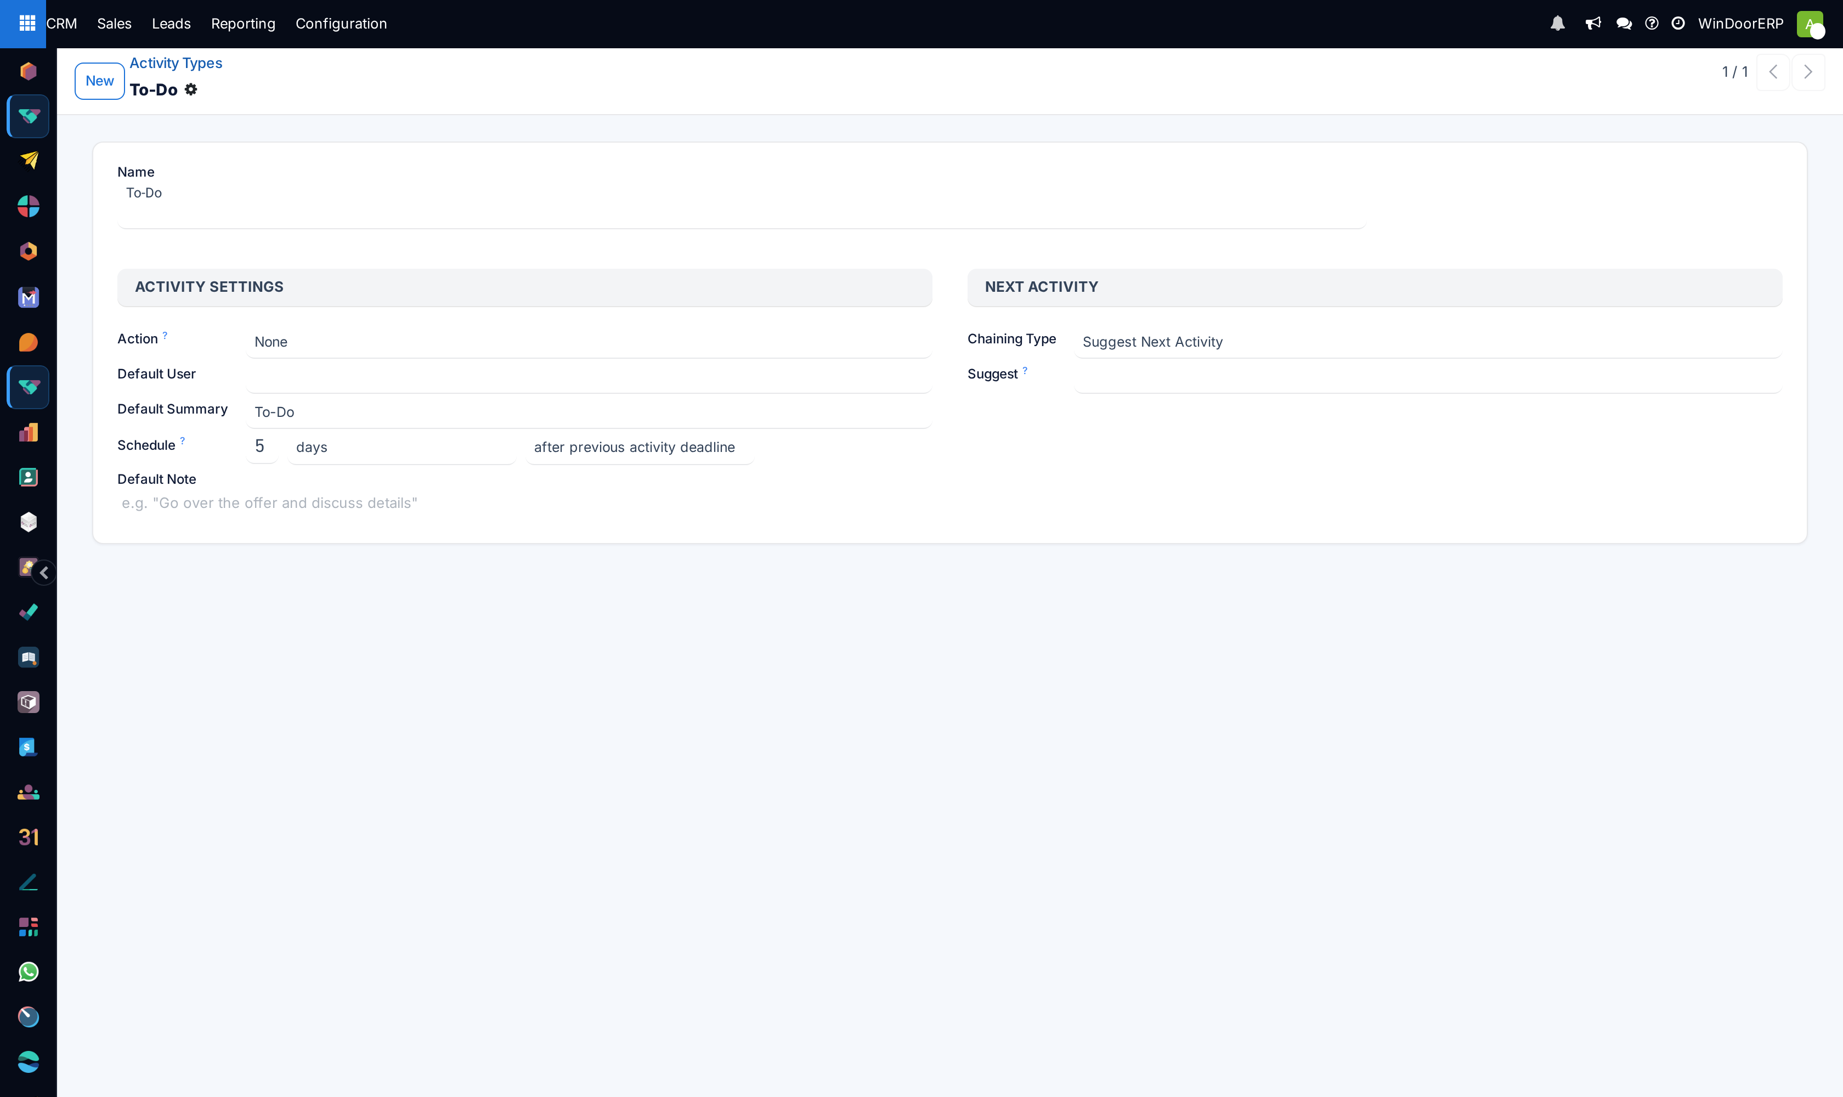The width and height of the screenshot is (1843, 1097).
Task: Open the gray box Inventory app icon
Action: 28,702
